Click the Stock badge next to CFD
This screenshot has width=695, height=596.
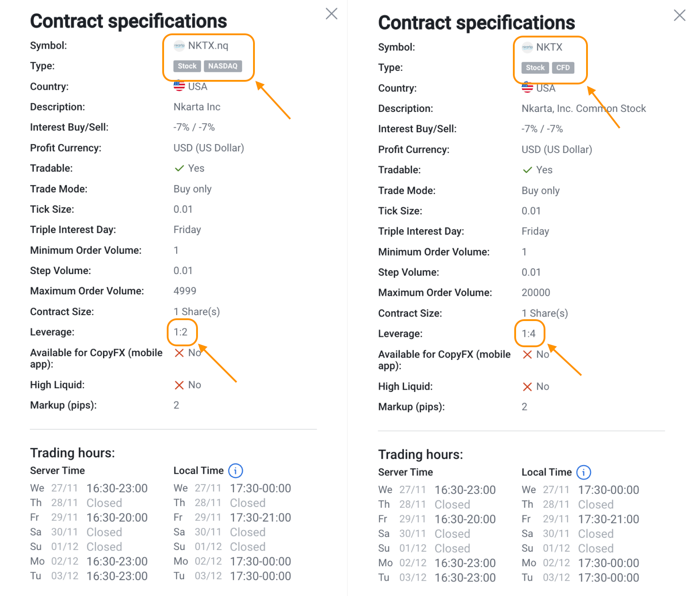535,68
